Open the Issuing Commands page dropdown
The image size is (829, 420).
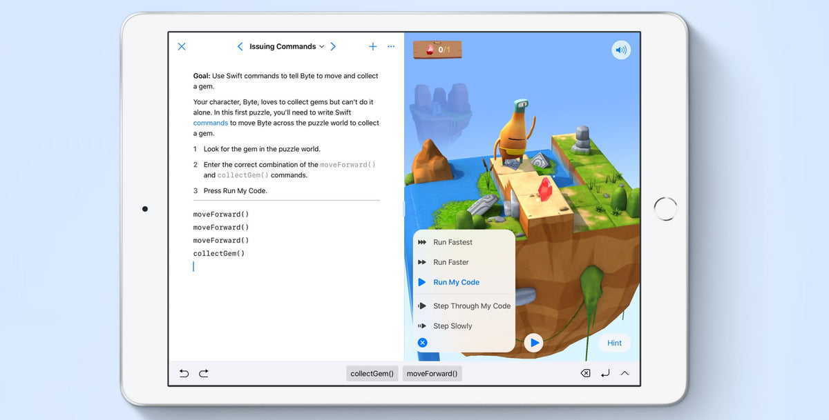coord(323,46)
